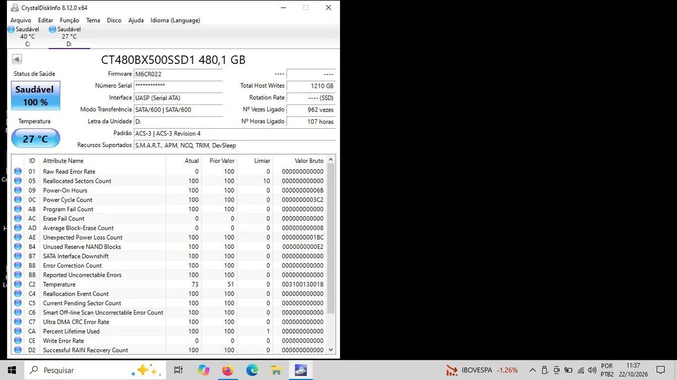Click the status icon for Temperature attribute row

18,284
